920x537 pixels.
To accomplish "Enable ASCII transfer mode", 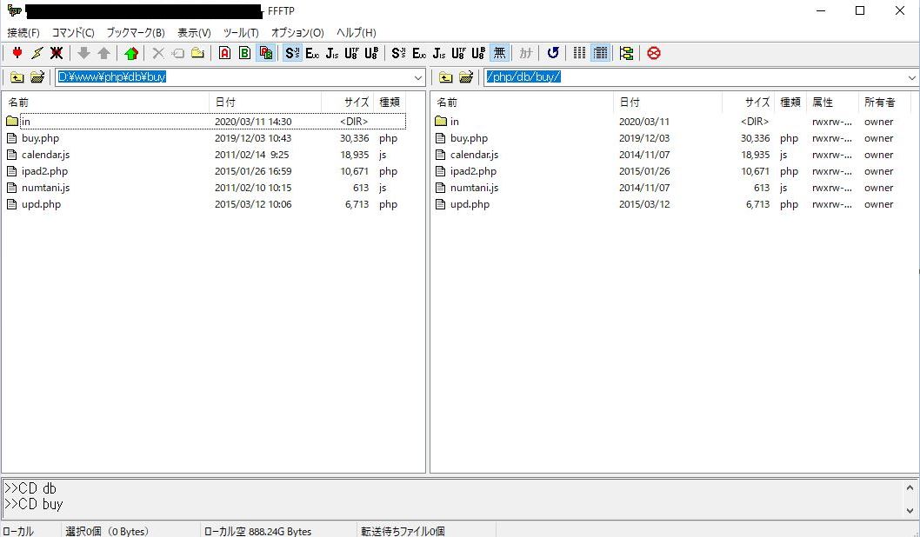I will (x=224, y=53).
